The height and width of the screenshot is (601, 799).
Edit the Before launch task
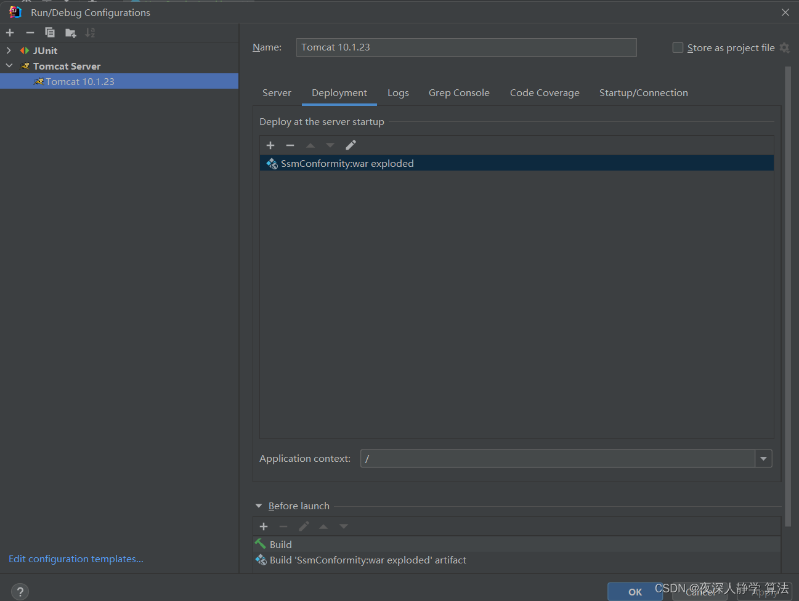[304, 526]
